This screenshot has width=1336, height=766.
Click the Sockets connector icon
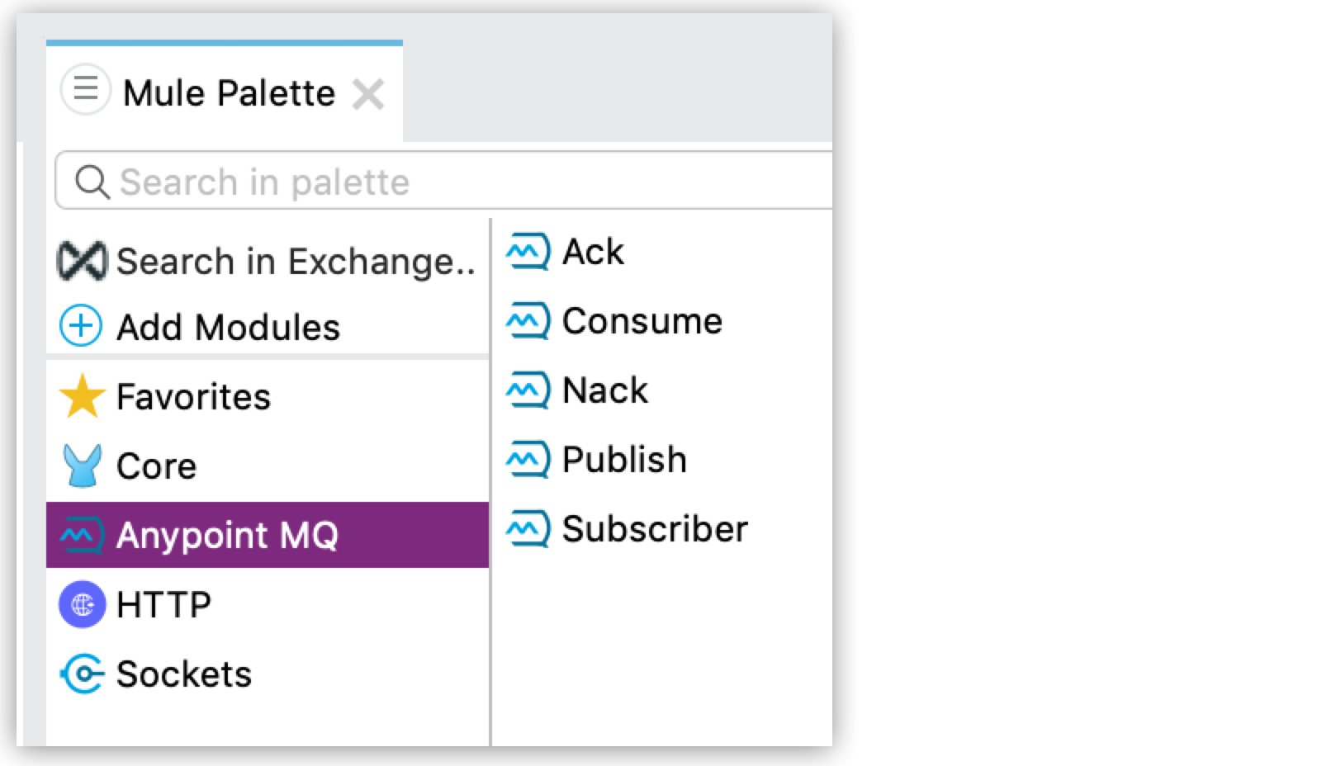(82, 674)
